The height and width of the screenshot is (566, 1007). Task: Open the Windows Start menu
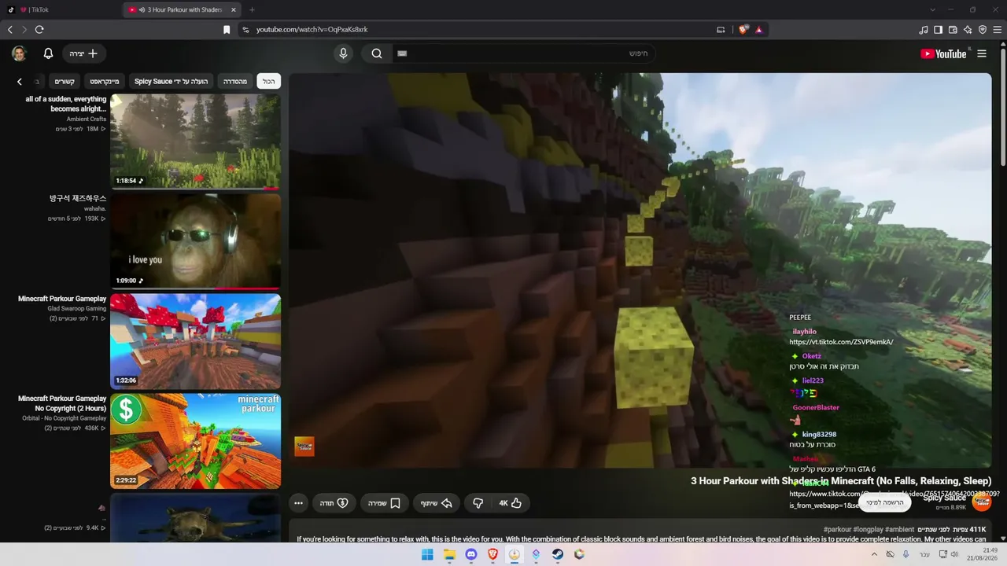pos(427,554)
